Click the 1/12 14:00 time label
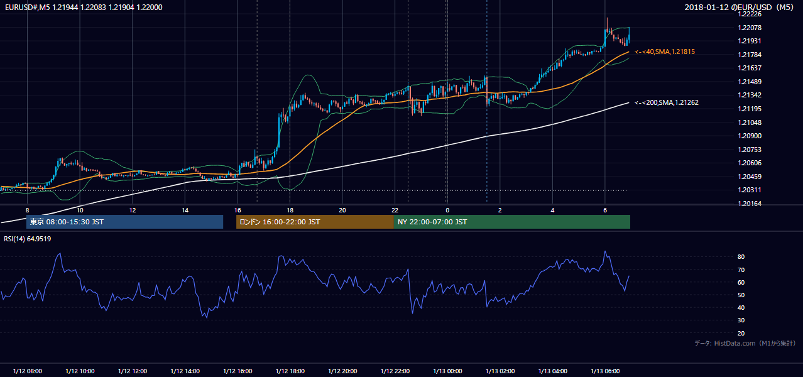The image size is (803, 377). 185,371
